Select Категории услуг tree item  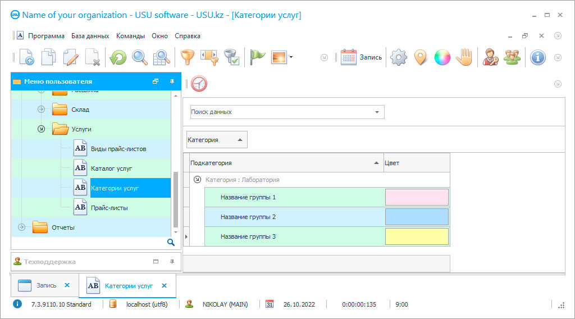(x=130, y=188)
